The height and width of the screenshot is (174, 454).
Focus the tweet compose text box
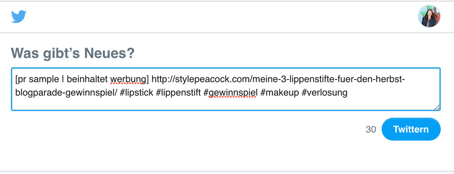pyautogui.click(x=226, y=89)
